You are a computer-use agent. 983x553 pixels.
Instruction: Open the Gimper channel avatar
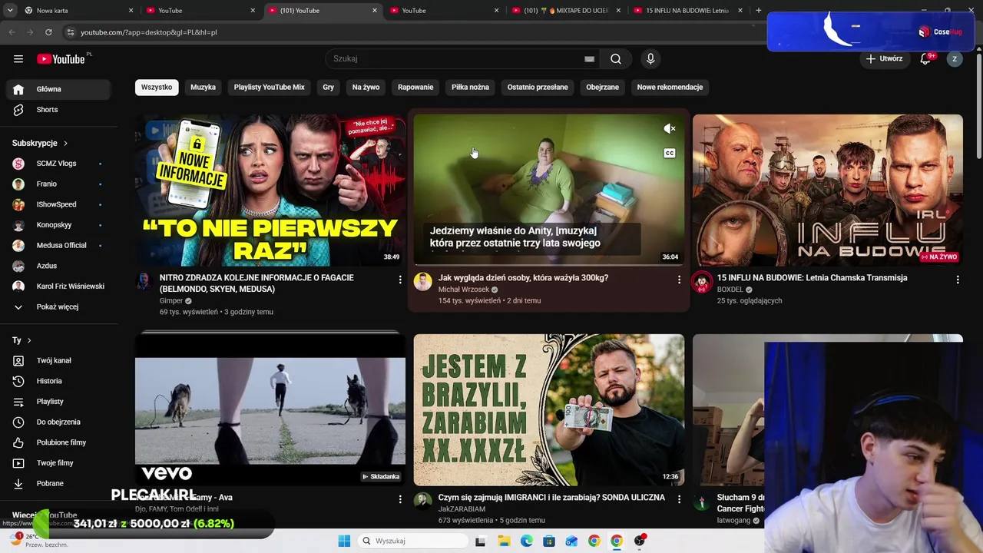[144, 281]
